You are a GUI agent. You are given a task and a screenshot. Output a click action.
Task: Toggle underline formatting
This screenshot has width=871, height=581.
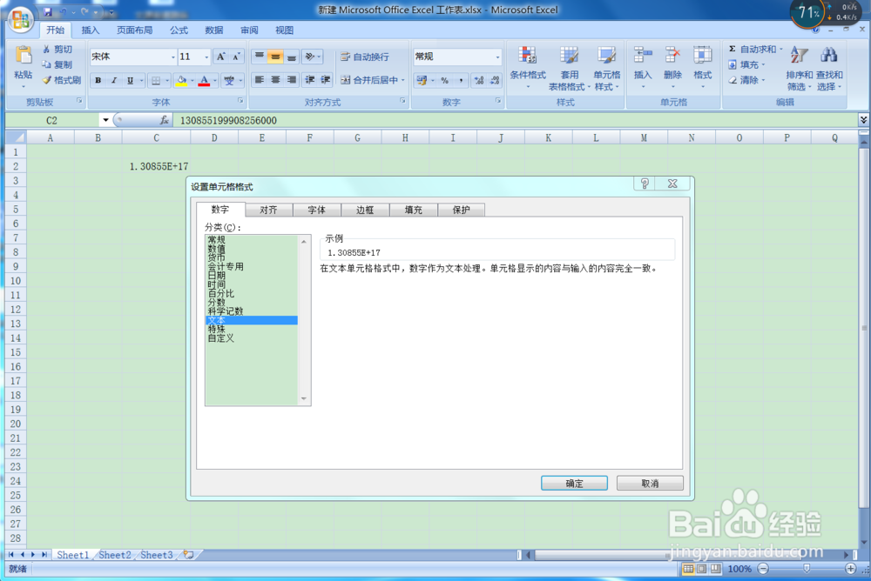130,81
